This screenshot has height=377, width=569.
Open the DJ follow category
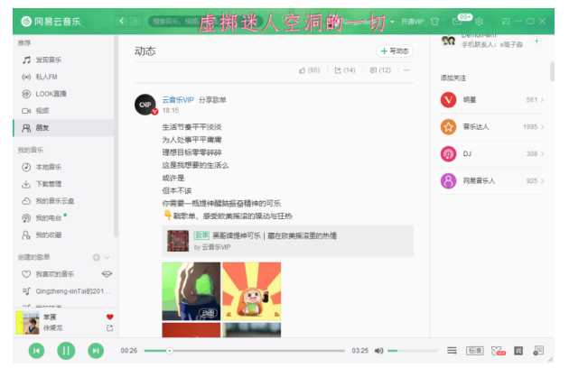[492, 153]
